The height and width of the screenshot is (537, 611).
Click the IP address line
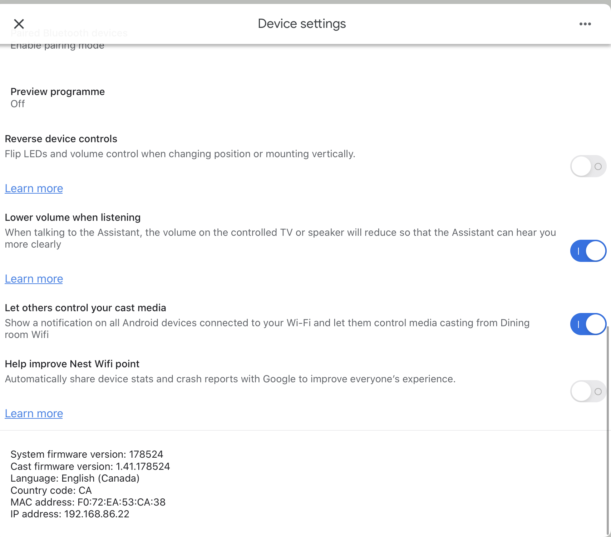pyautogui.click(x=70, y=514)
